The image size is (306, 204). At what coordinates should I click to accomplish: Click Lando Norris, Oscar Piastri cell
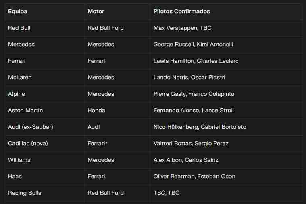pos(189,78)
